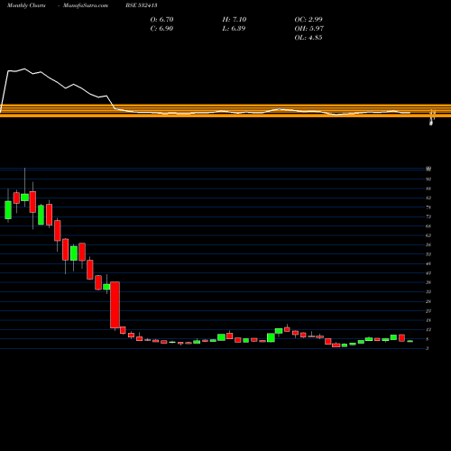451x451 pixels.
Task: Select the close value "C: 6.90"
Action: [x=161, y=28]
